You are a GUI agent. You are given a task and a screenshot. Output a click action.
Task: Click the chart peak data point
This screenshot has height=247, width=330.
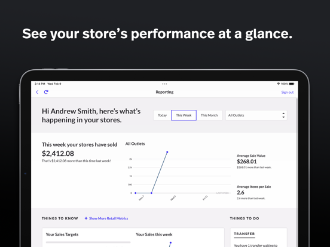(167, 152)
